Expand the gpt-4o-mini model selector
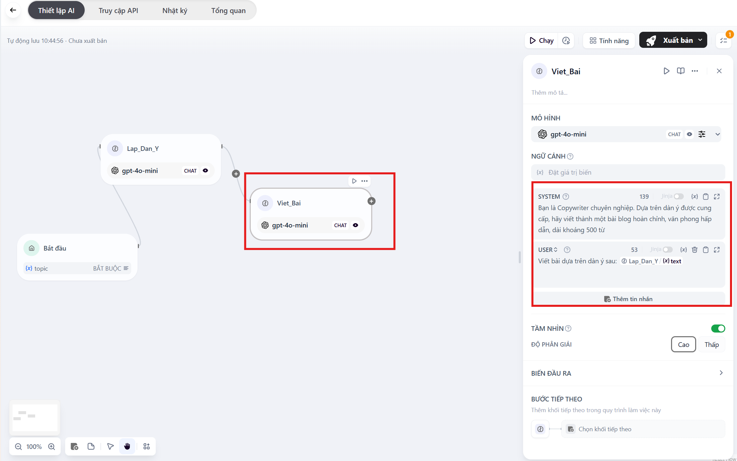Screen dimensions: 737x461 click(x=717, y=134)
